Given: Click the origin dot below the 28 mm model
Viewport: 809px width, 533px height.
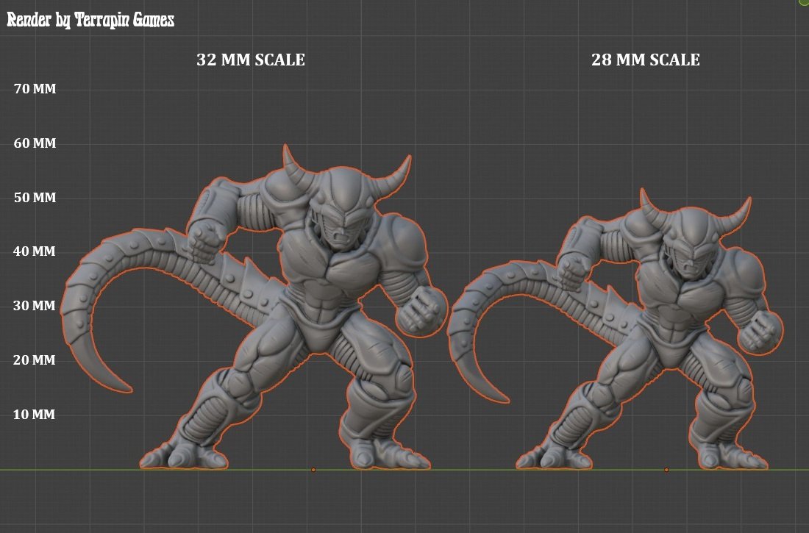Looking at the screenshot, I should pyautogui.click(x=666, y=470).
